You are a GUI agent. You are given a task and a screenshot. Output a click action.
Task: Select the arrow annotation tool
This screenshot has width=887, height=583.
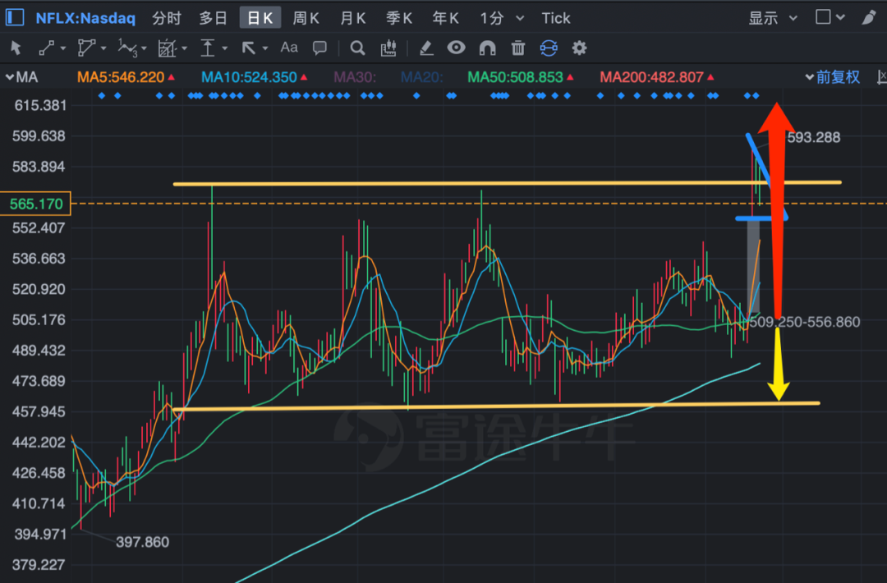click(248, 48)
